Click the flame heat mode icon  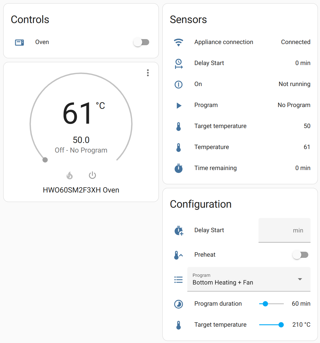pos(70,175)
